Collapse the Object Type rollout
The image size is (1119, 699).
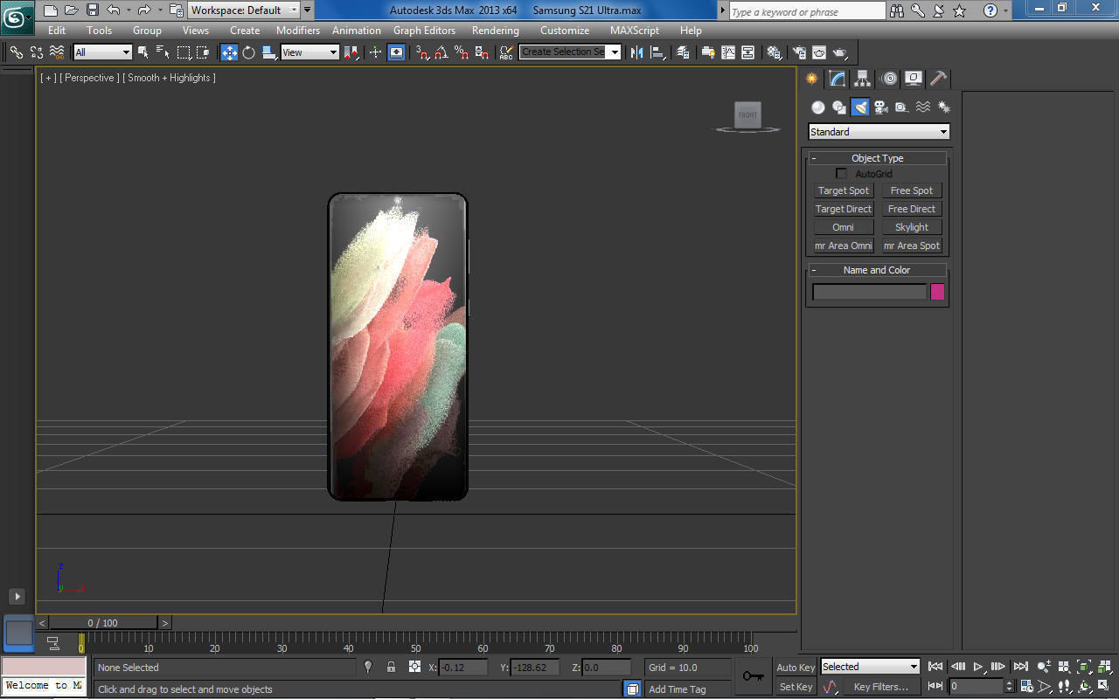pyautogui.click(x=878, y=158)
